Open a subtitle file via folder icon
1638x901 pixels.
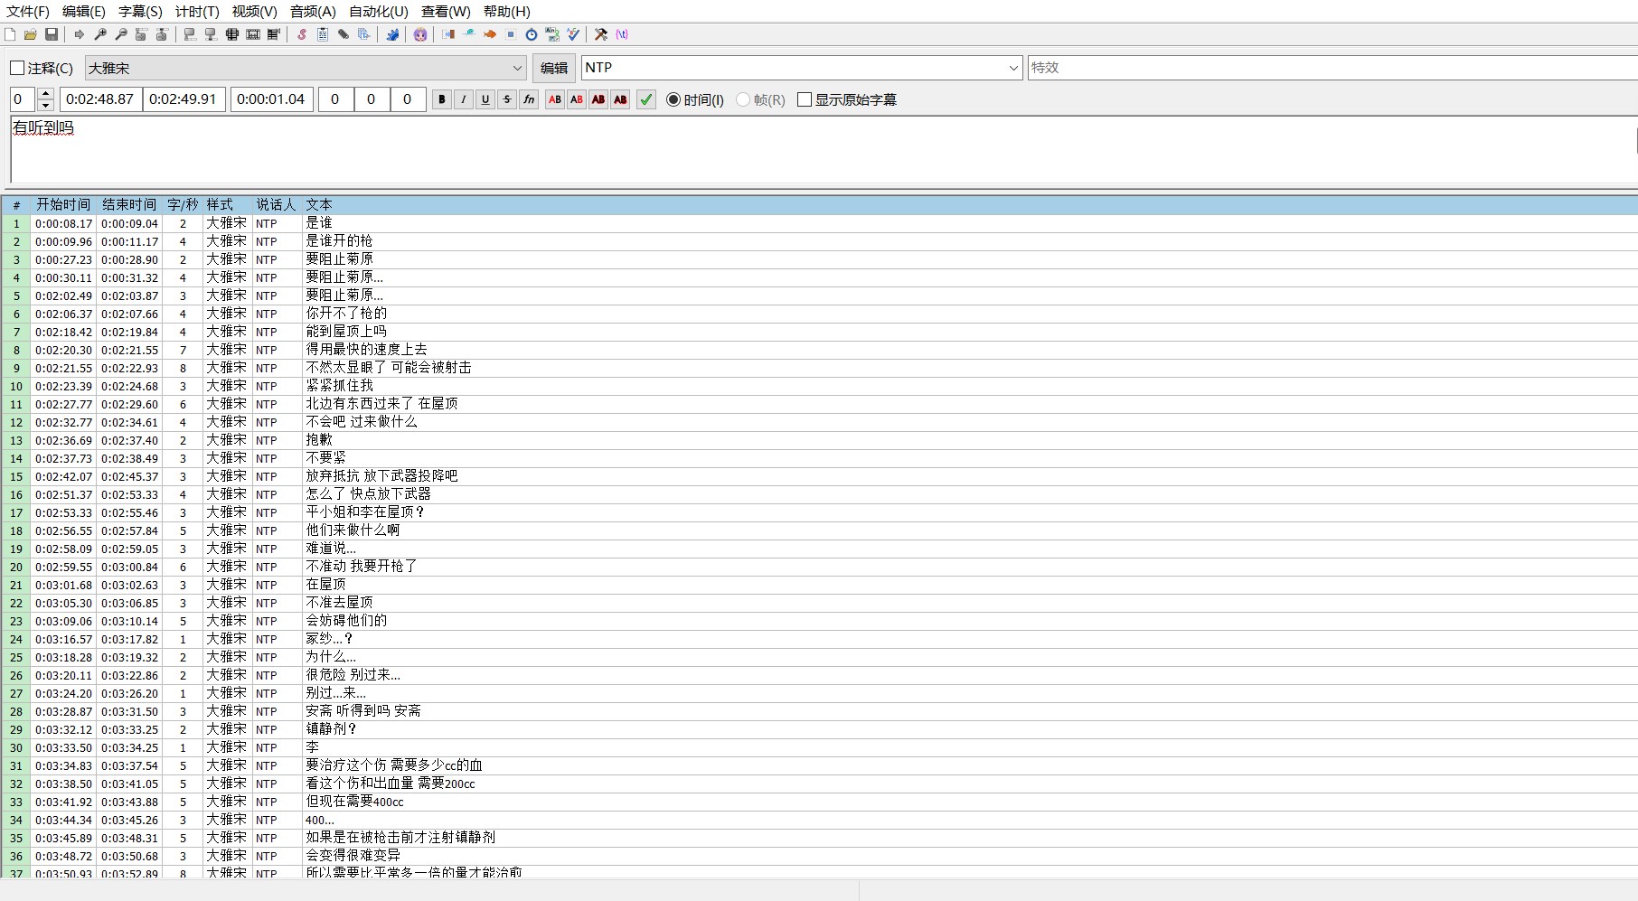pos(31,34)
